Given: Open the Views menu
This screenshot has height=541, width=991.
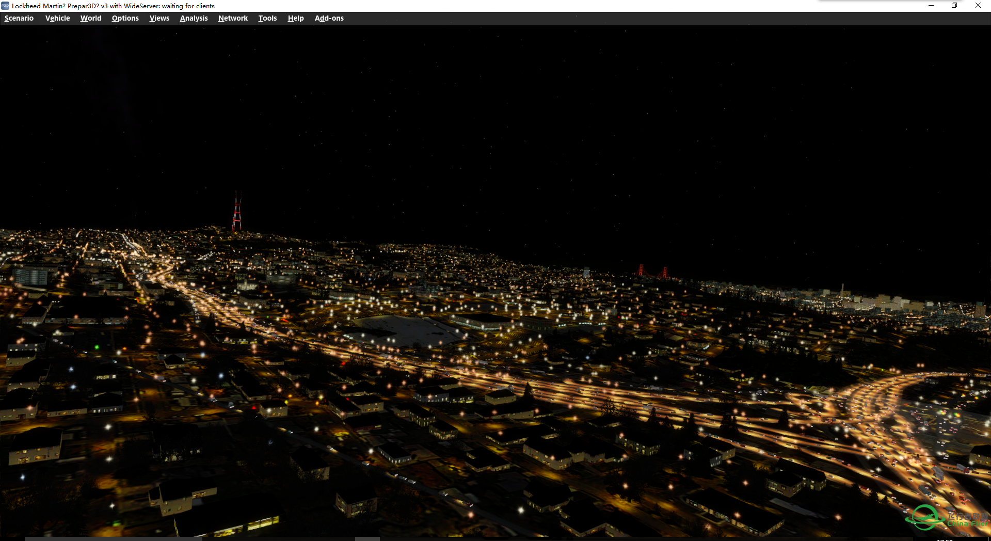Looking at the screenshot, I should tap(159, 18).
